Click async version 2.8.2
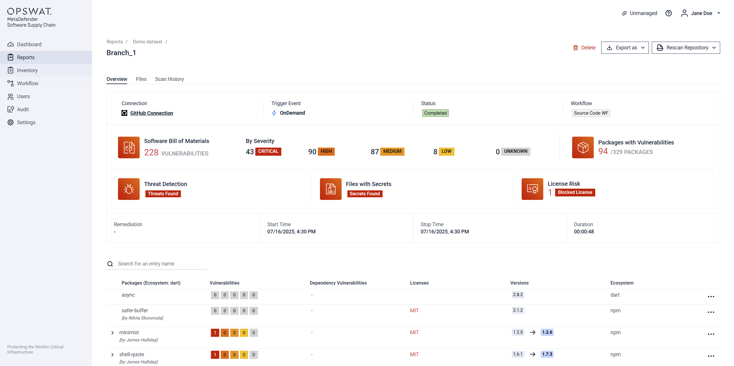This screenshot has width=734, height=366. 518,295
